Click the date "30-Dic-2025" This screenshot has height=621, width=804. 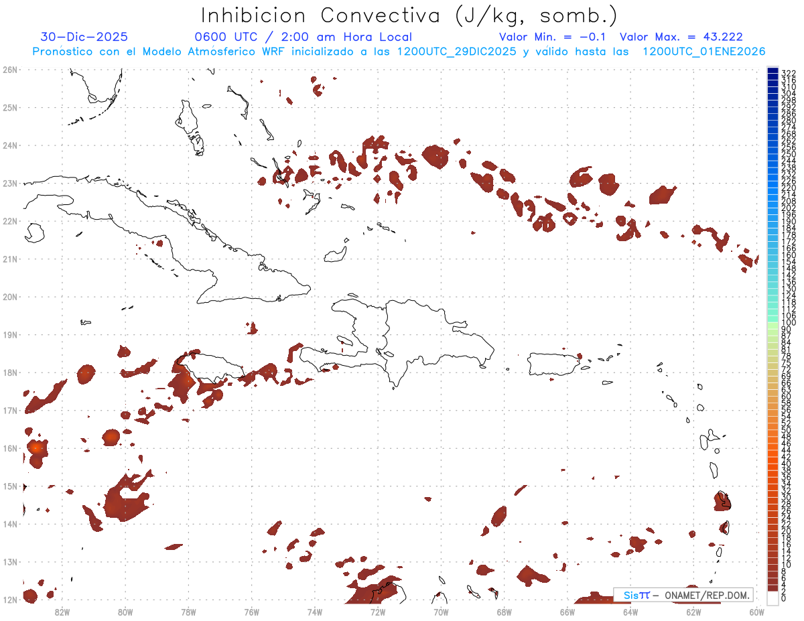coord(84,37)
